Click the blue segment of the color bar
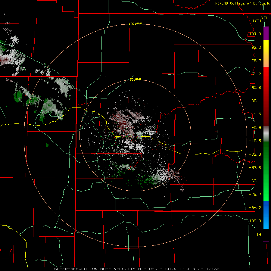This screenshot has width=271, height=271. click(266, 215)
